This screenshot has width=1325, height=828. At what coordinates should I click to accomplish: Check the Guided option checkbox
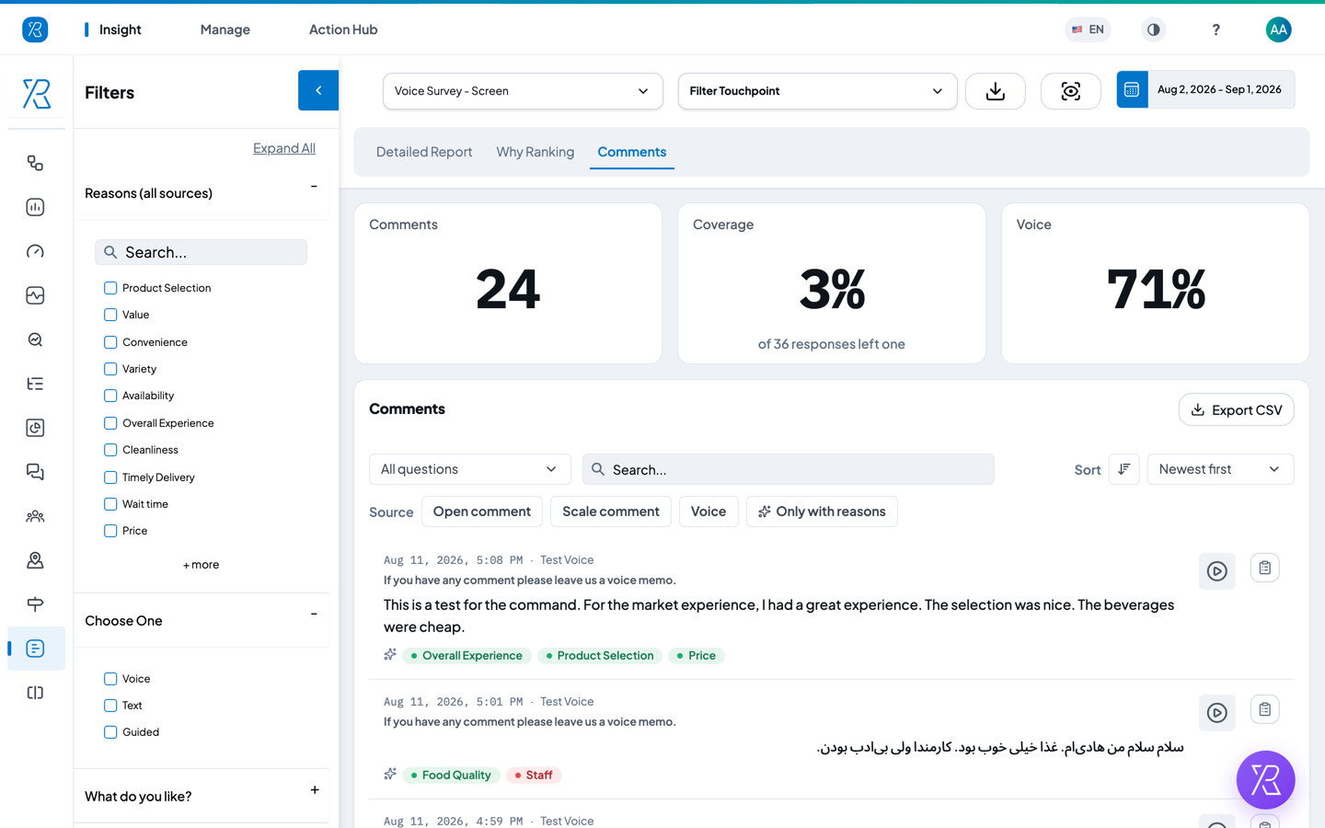click(110, 732)
